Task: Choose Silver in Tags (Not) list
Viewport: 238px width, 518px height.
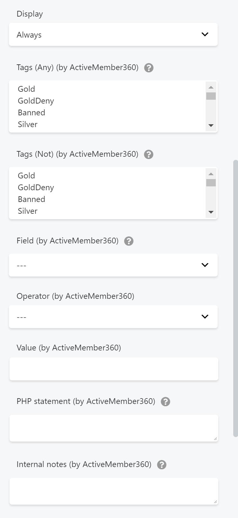Action: coord(28,211)
